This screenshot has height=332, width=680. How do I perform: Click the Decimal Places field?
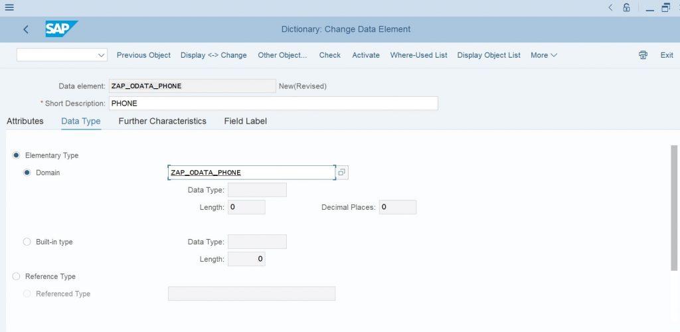tap(398, 207)
